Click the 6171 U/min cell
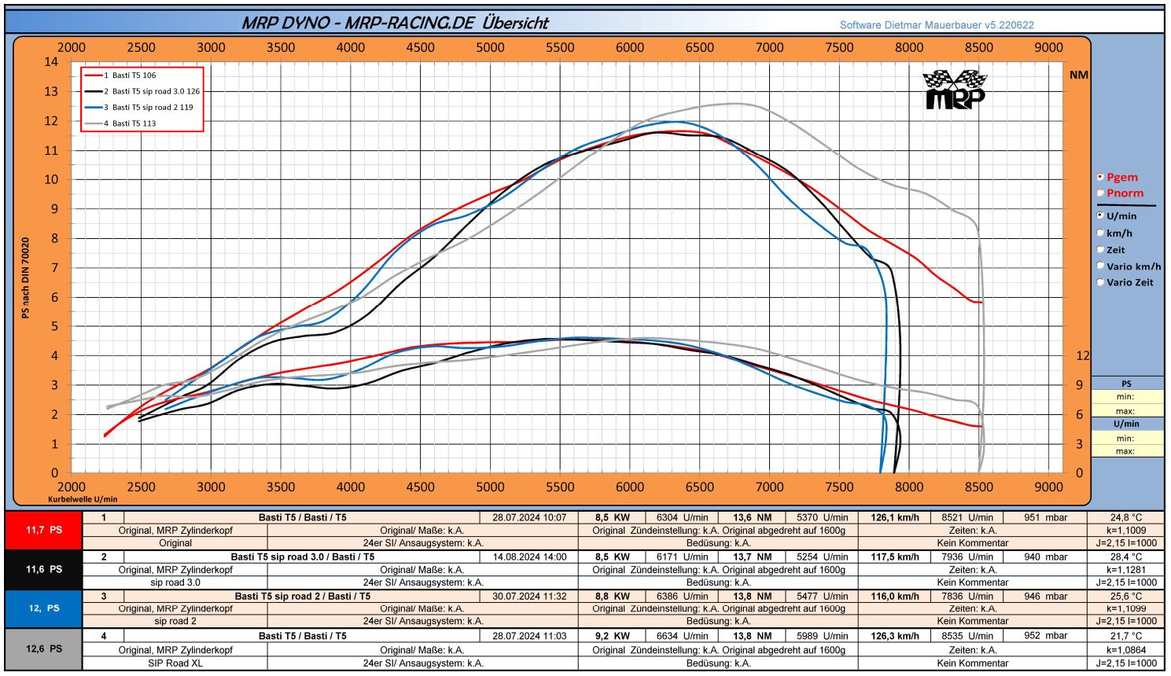The image size is (1171, 676). [x=682, y=557]
